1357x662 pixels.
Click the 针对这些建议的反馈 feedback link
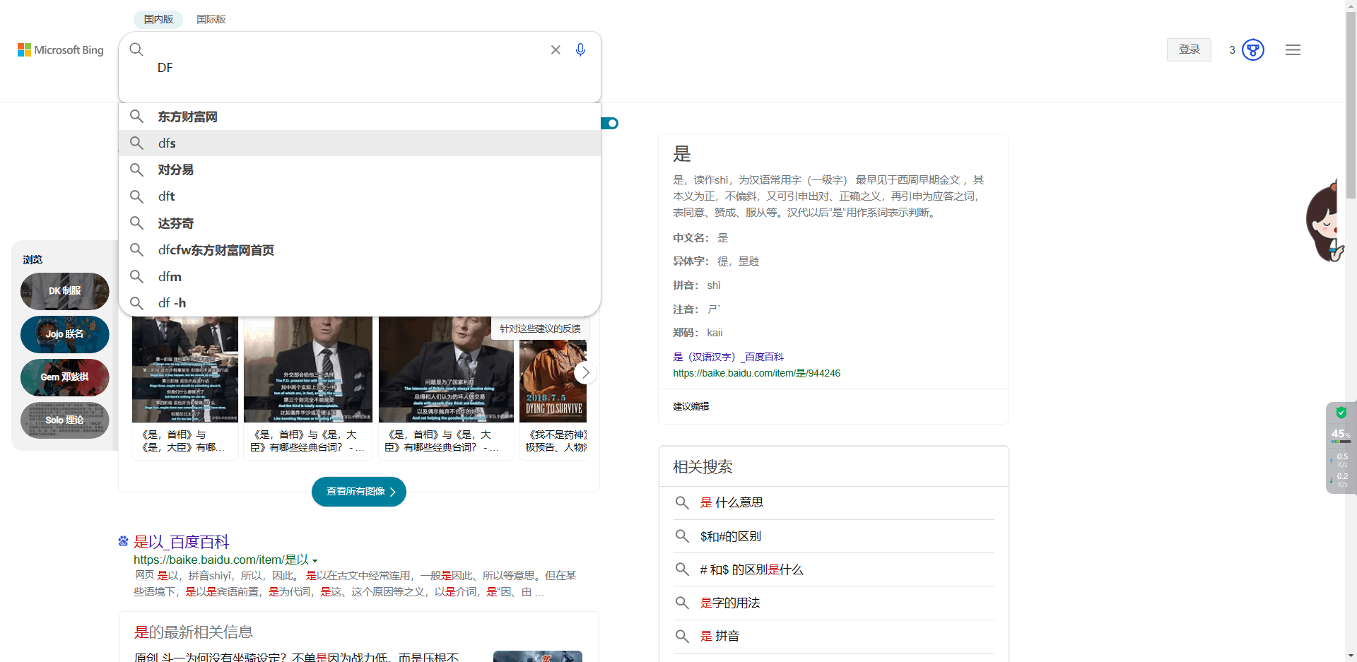coord(540,329)
